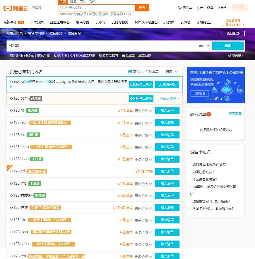Viewport: 255px width, 259px height.
Task: Select the 公司 search tab
Action: (x=93, y=2)
